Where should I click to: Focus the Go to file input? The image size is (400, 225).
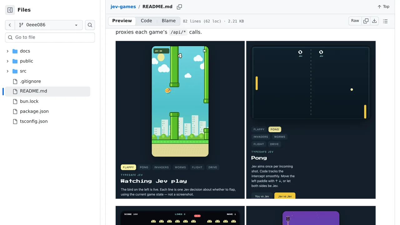click(x=50, y=37)
